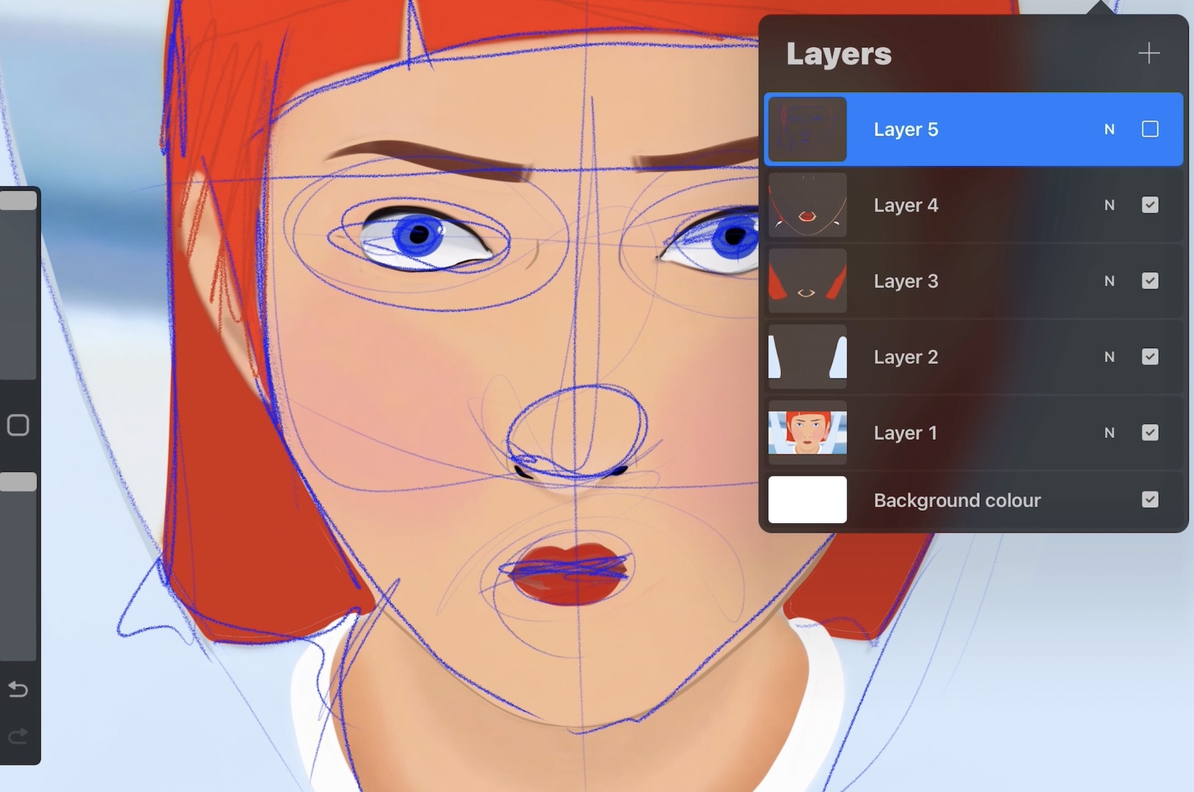Open blend mode N for Layer 4
1194x792 pixels.
pyautogui.click(x=1109, y=205)
